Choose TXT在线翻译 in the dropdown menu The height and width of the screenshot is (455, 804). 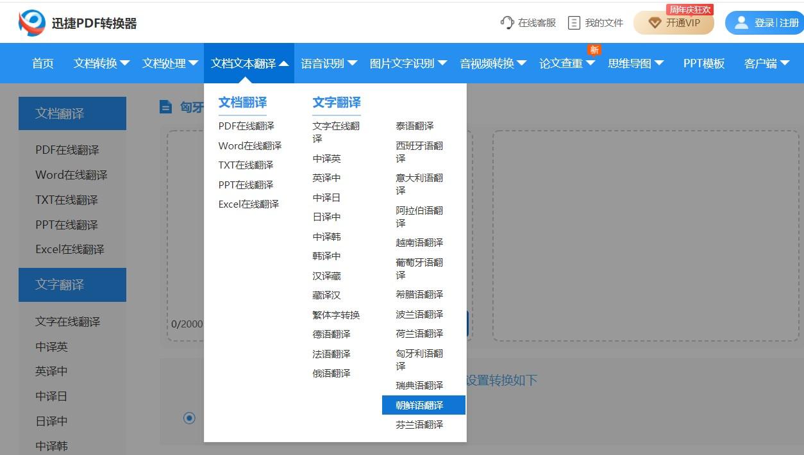(x=246, y=165)
